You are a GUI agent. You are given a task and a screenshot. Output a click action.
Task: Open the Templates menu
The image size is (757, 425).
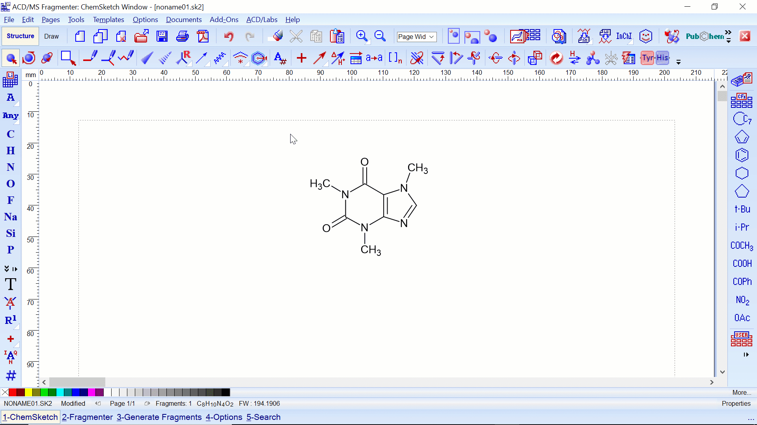108,20
